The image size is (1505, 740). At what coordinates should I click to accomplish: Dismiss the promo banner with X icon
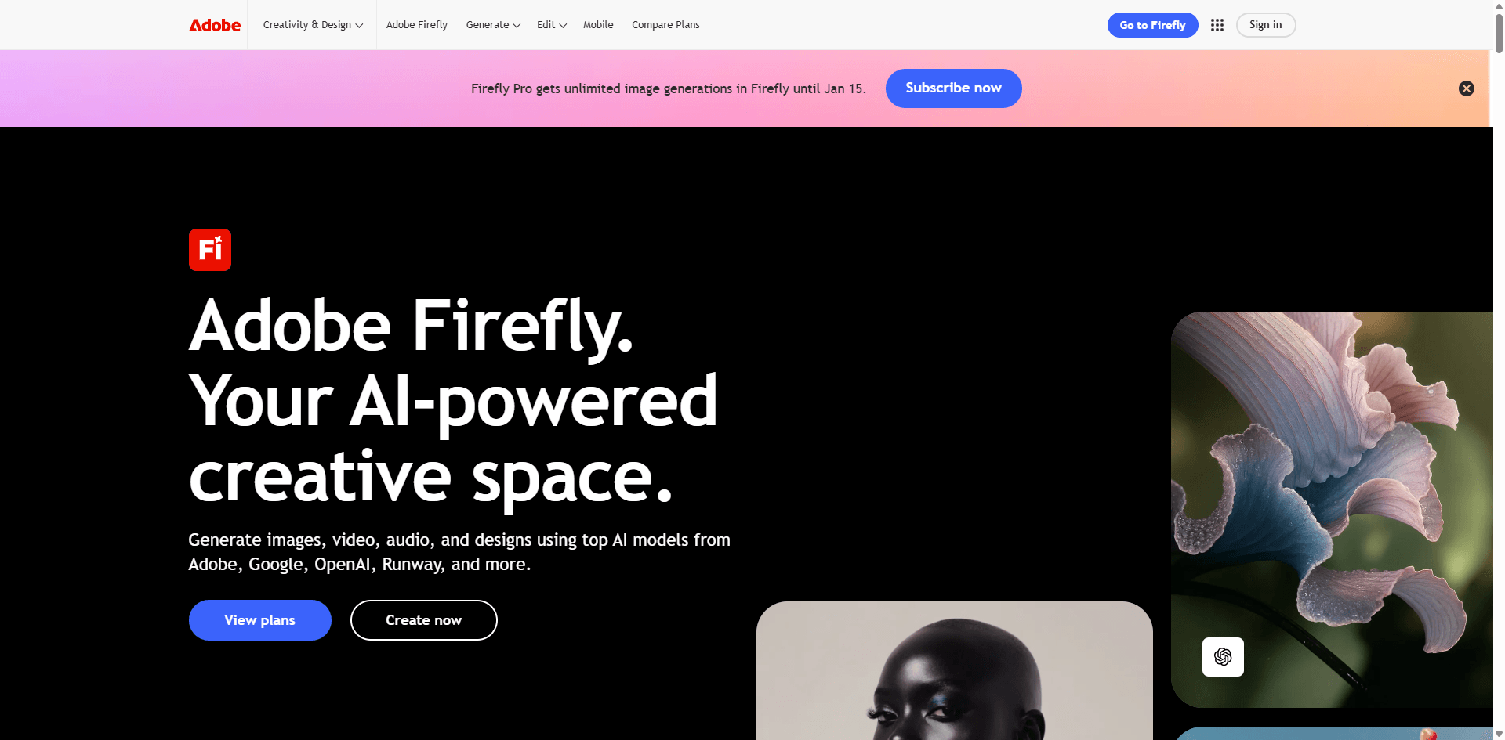point(1466,88)
